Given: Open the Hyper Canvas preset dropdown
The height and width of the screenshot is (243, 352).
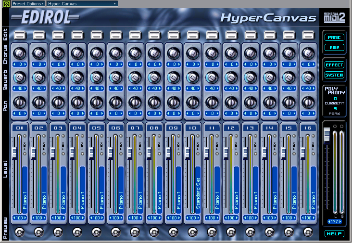Looking at the screenshot, I should (82, 3).
